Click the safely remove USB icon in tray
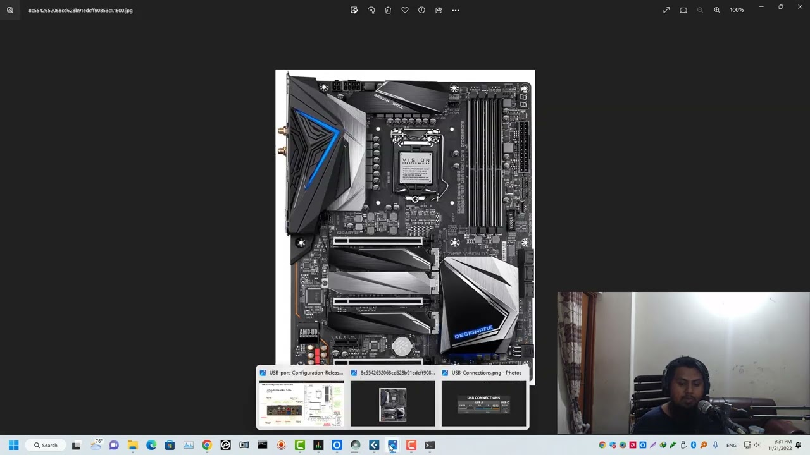 683,445
